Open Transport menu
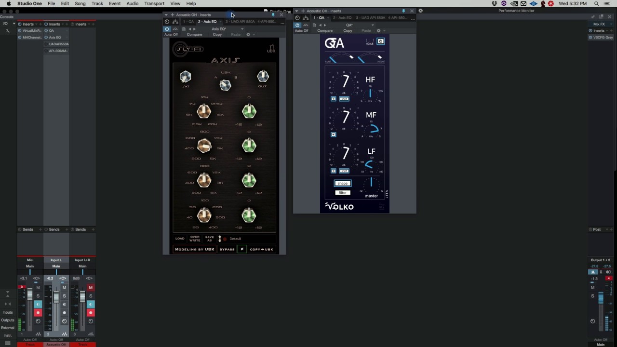The image size is (617, 347). pyautogui.click(x=154, y=3)
